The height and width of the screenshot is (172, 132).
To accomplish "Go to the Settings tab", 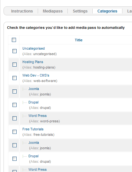I will click(x=80, y=11).
